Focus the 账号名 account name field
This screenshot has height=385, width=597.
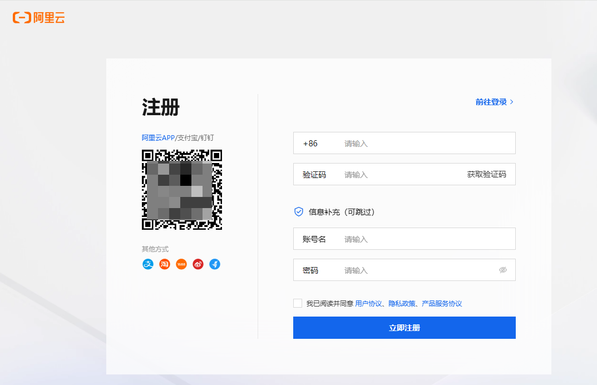[404, 239]
